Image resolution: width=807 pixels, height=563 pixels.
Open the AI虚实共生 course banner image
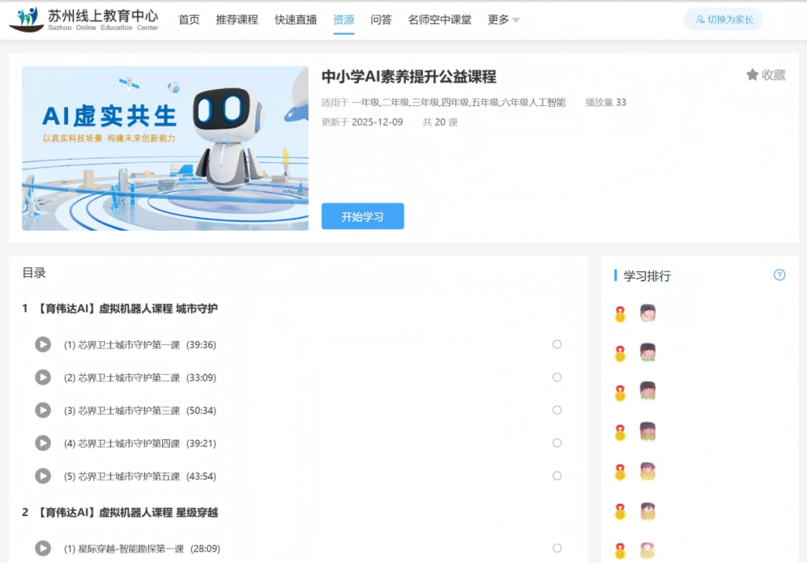[x=165, y=149]
